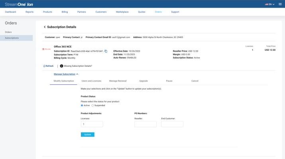This screenshot has width=285, height=159.
Task: Click the Licenses input field
Action: pyautogui.click(x=92, y=124)
